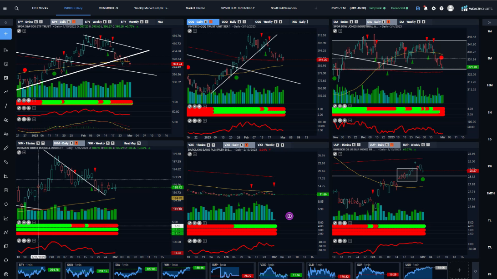Select the trend line drawing tool
This screenshot has height=279, width=497.
[x=6, y=106]
